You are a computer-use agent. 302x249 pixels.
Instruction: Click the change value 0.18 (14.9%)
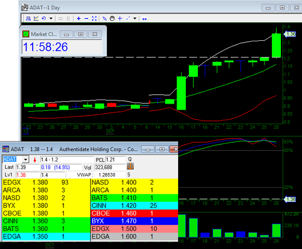point(61,167)
